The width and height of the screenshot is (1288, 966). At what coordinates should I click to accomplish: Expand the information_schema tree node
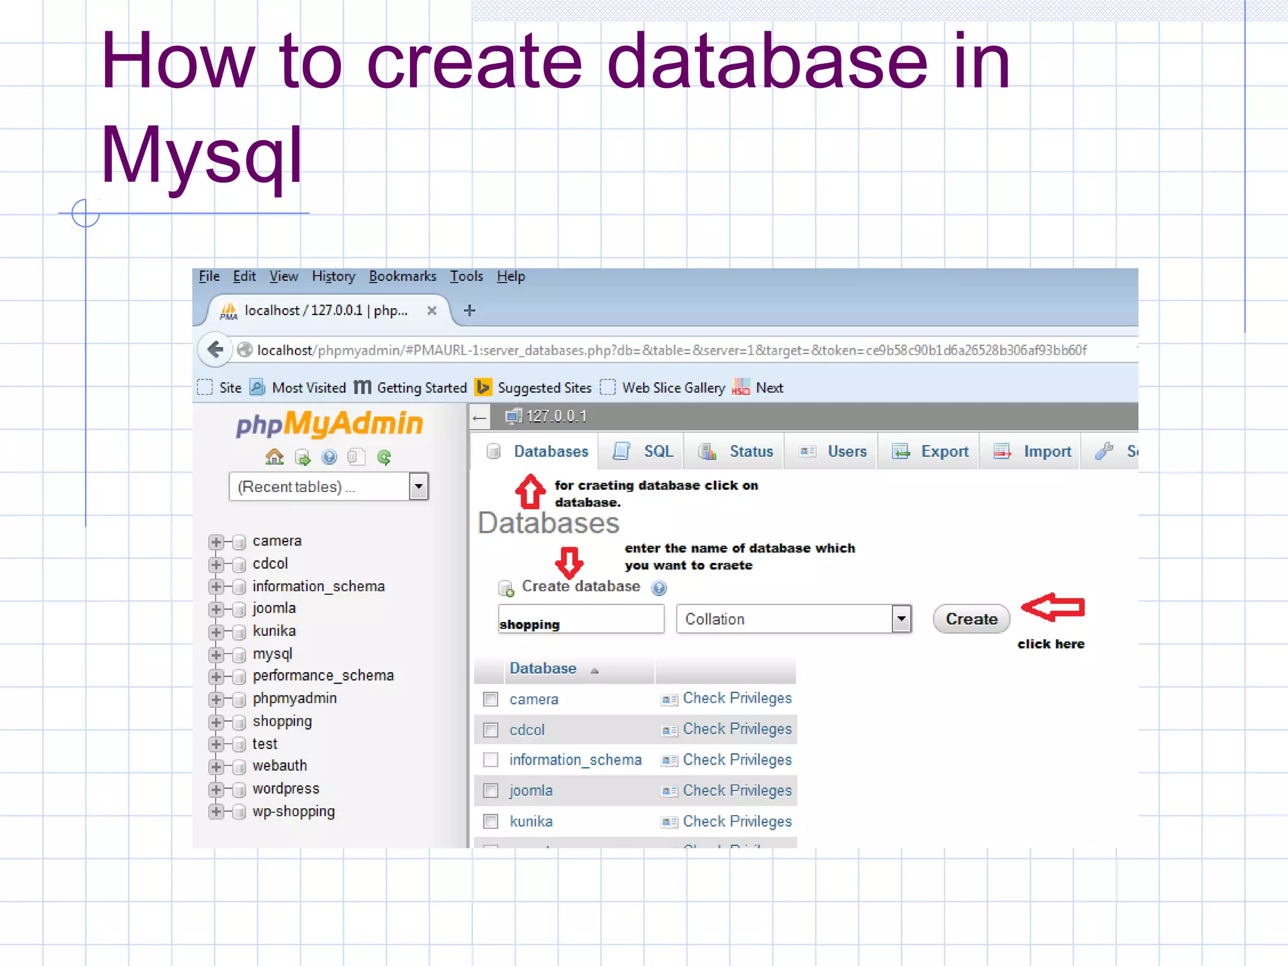point(216,587)
